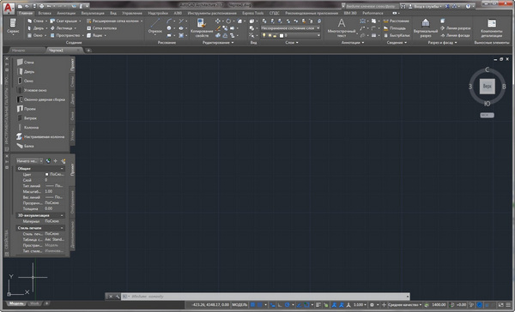The image size is (515, 312).
Task: Expand the Редактирование panel
Action: [218, 43]
